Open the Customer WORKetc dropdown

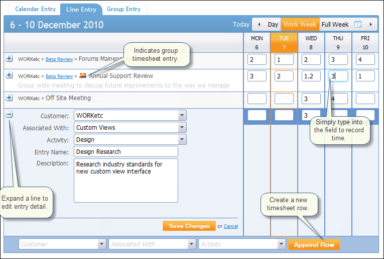182,115
